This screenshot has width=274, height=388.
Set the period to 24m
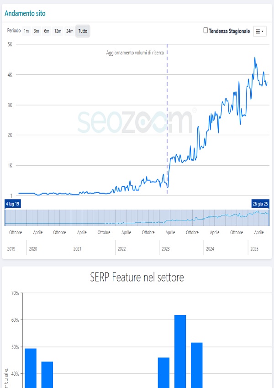tap(69, 31)
